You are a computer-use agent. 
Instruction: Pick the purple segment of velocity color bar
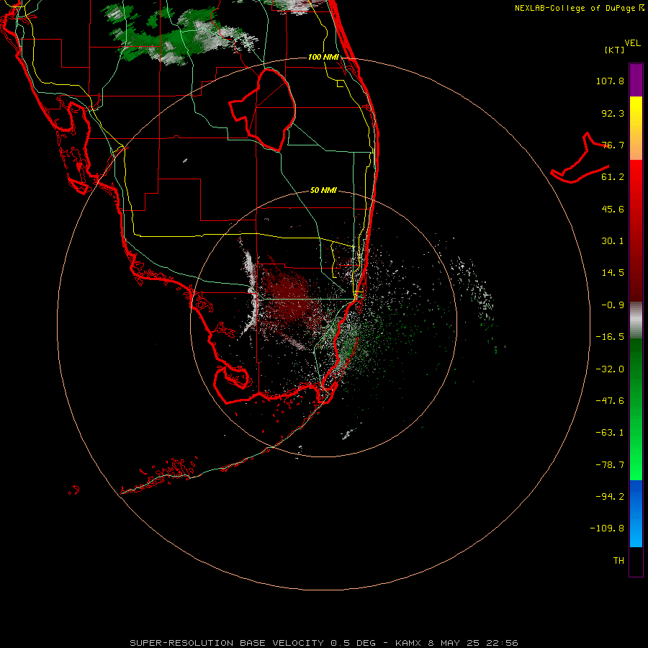click(x=636, y=80)
